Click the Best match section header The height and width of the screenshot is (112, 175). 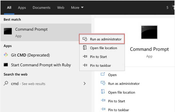point(12,19)
